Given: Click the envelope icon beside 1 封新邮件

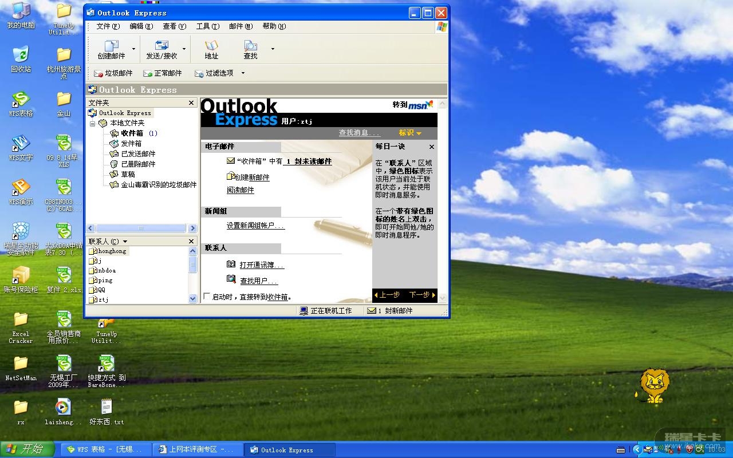Looking at the screenshot, I should [372, 311].
